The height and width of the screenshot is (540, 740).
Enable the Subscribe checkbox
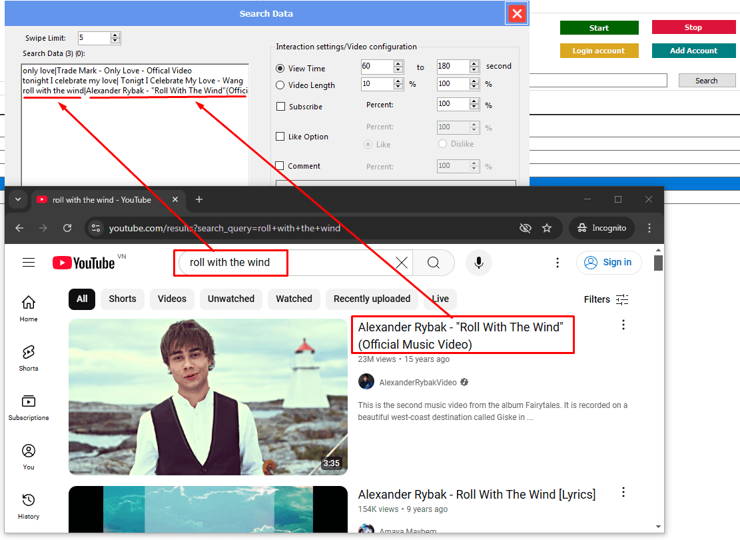click(x=281, y=106)
